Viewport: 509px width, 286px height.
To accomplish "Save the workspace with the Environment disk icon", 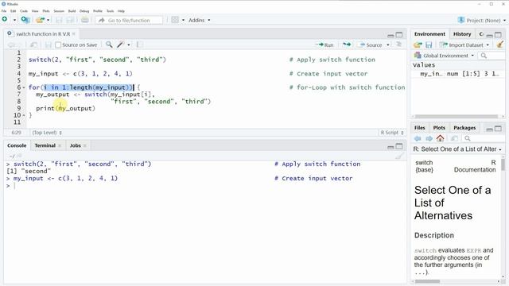I will click(x=429, y=44).
